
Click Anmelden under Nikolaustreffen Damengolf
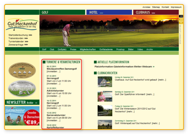point(53,71)
